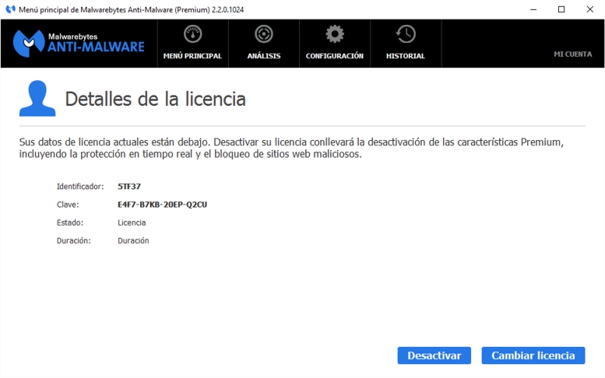Viewport: 605px width, 378px height.
Task: Open the Menú Principal dashboard icon
Action: [x=192, y=34]
